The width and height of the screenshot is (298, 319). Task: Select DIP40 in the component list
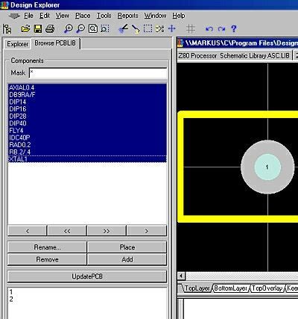[x=87, y=123]
